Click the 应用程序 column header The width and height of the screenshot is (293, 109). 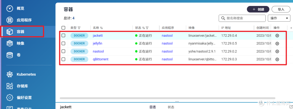click(168, 28)
